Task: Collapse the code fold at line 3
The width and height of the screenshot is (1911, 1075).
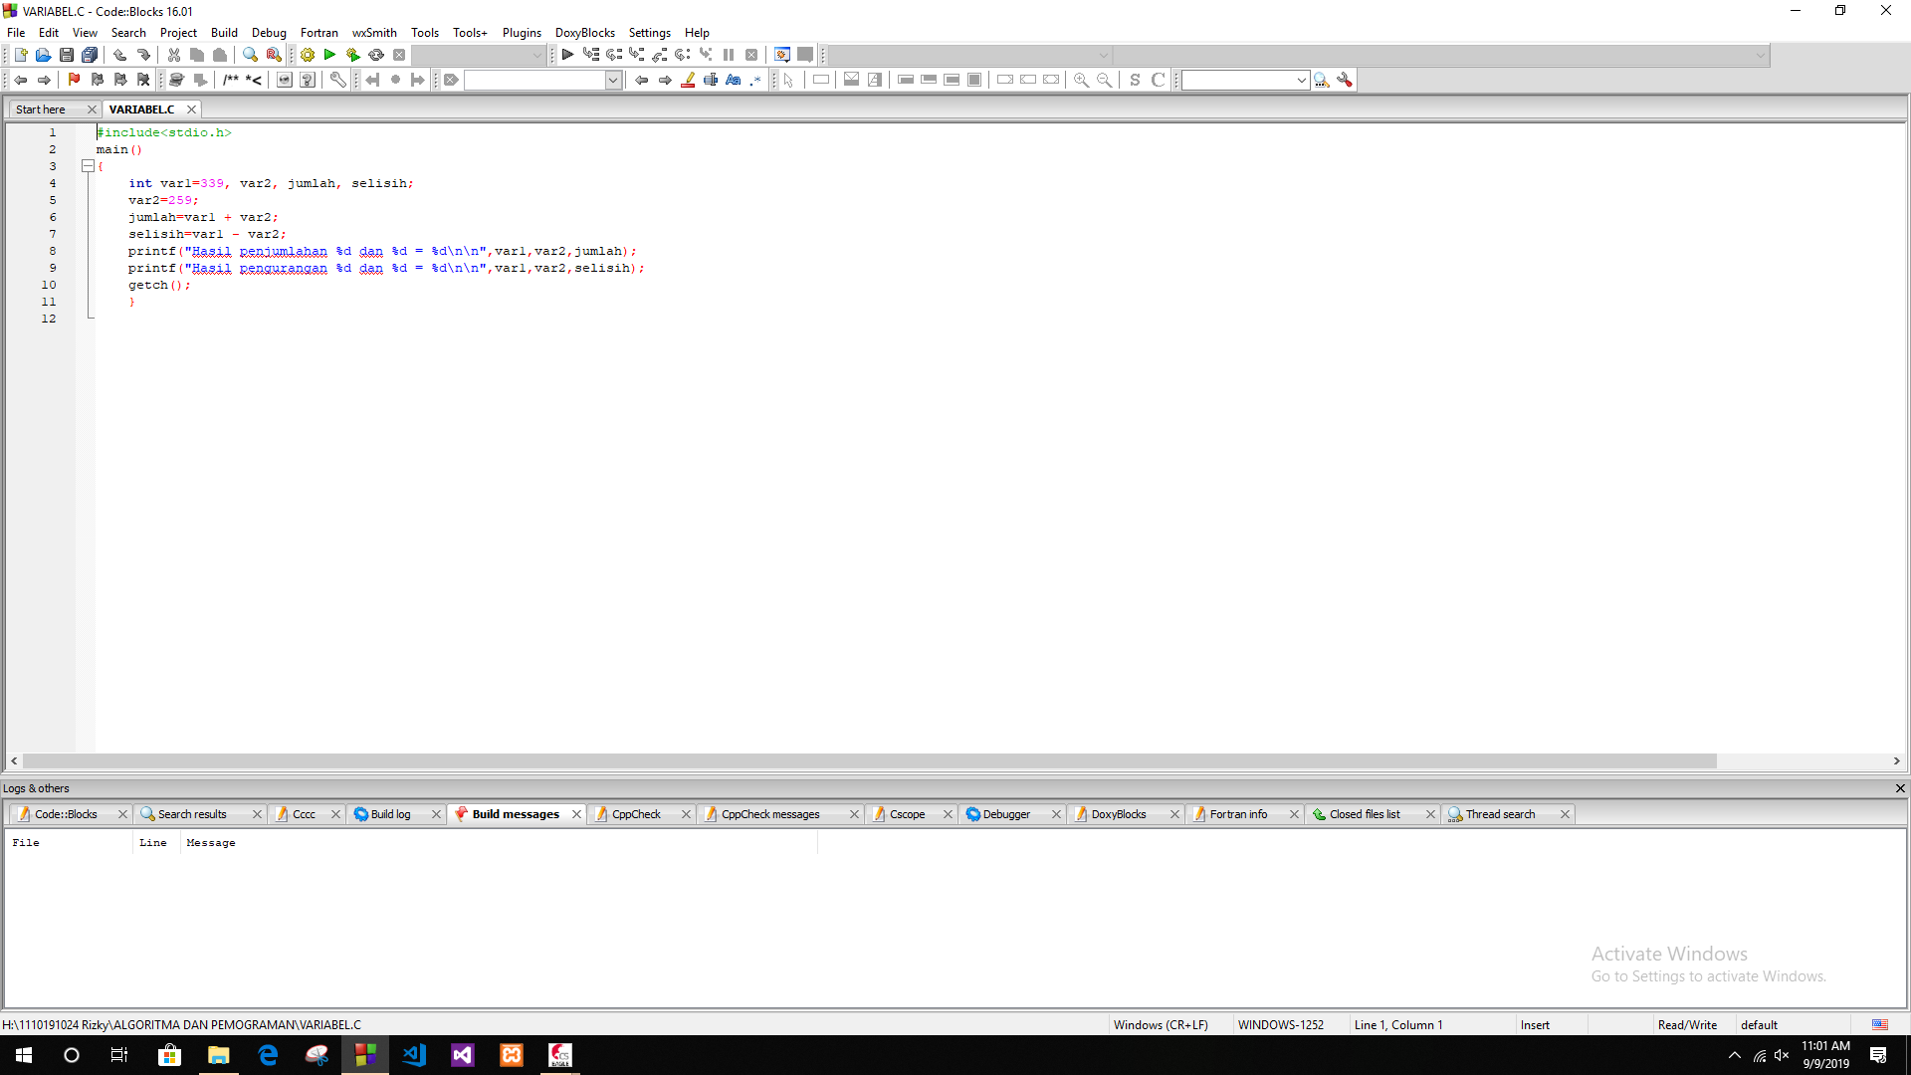Action: pos(88,166)
